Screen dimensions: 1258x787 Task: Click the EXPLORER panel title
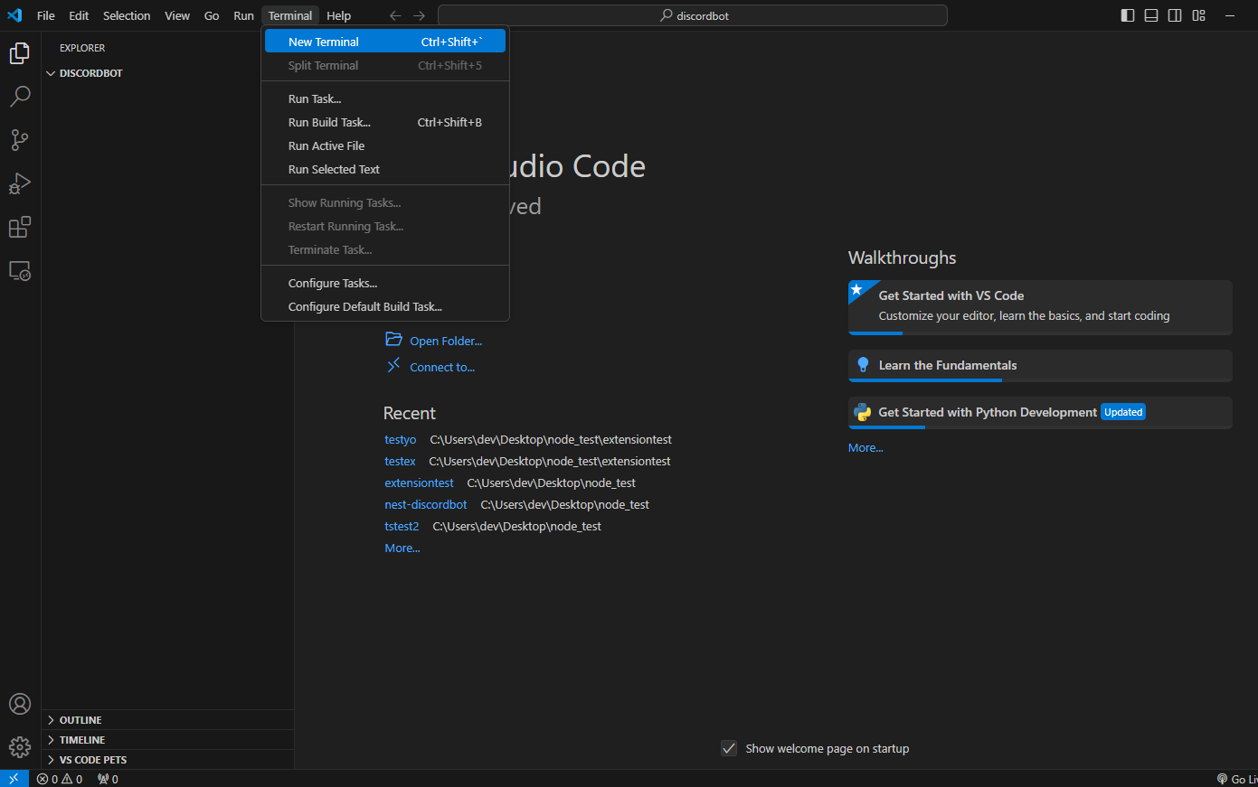pyautogui.click(x=82, y=48)
